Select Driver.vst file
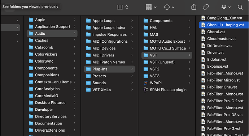Viewport: 249px width, 136px height. pyautogui.click(x=224, y=52)
